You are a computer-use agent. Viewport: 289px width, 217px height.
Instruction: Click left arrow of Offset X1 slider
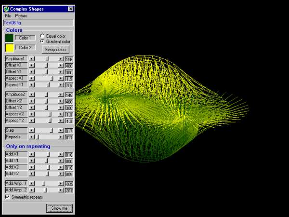31,65
